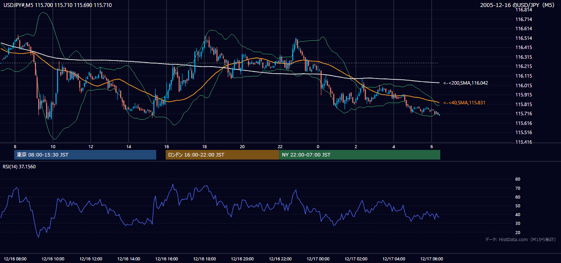Click price axis value 116.614
Screen dimensions: 561x263
(524, 28)
